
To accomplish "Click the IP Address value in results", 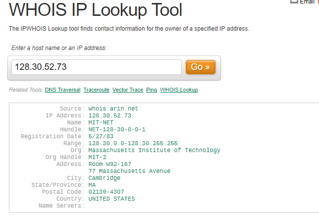I will point(109,115).
